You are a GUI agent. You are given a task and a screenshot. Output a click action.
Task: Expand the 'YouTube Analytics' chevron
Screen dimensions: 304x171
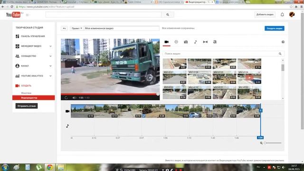(50, 76)
